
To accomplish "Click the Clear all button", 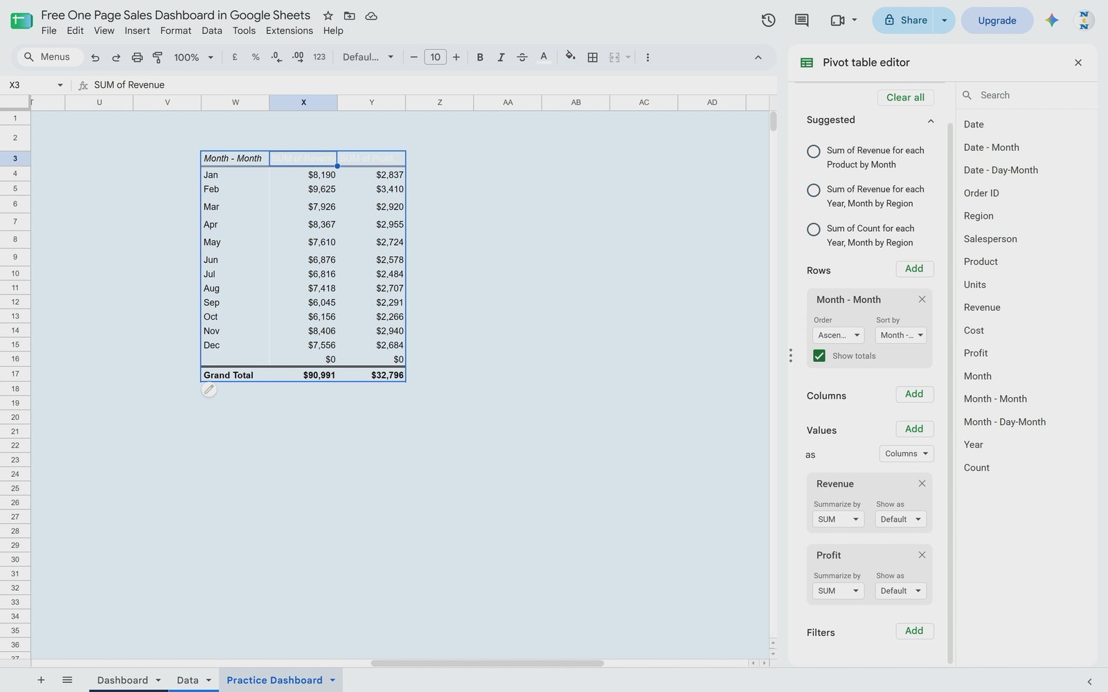I will click(x=905, y=98).
